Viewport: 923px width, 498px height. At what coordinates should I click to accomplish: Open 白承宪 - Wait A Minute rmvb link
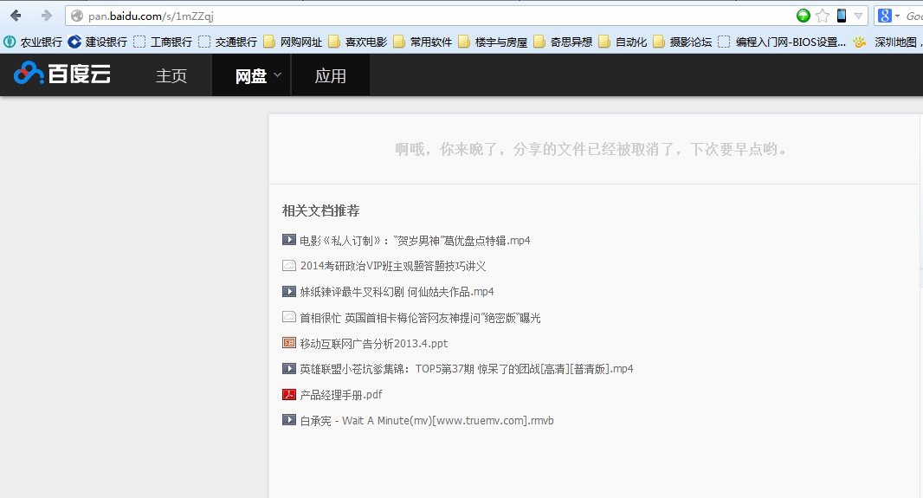click(426, 421)
